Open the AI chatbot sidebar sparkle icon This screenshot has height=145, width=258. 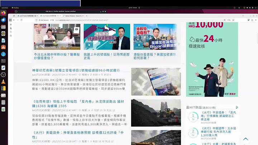point(11,24)
